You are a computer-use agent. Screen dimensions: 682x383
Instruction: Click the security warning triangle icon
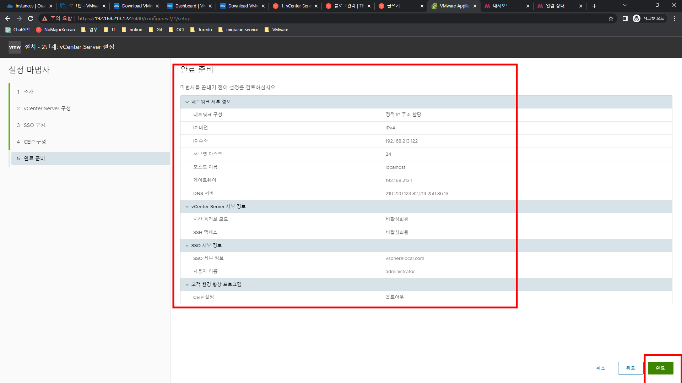45,18
